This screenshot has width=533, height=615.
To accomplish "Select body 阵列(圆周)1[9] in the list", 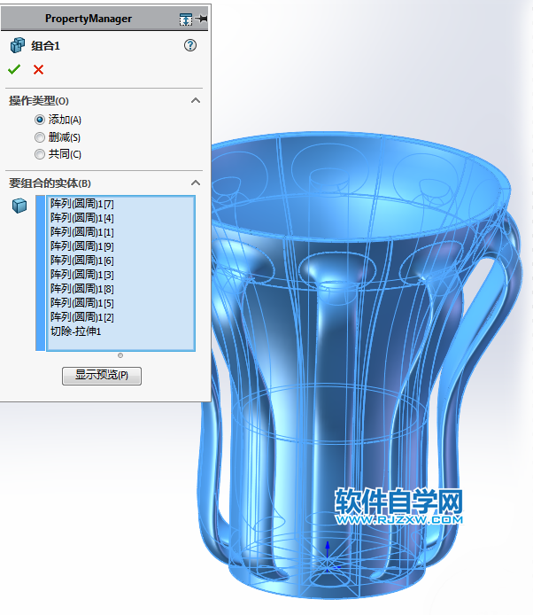I will pos(121,246).
